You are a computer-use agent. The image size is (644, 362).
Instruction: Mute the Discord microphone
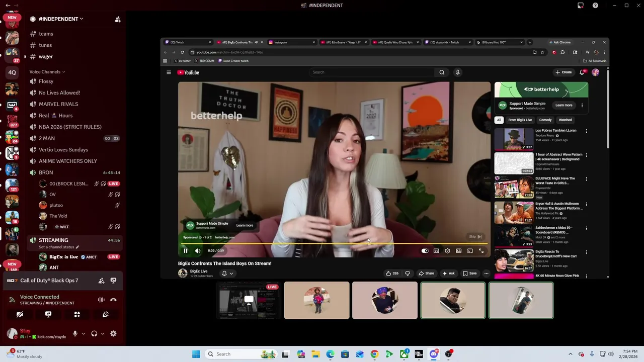tap(75, 333)
